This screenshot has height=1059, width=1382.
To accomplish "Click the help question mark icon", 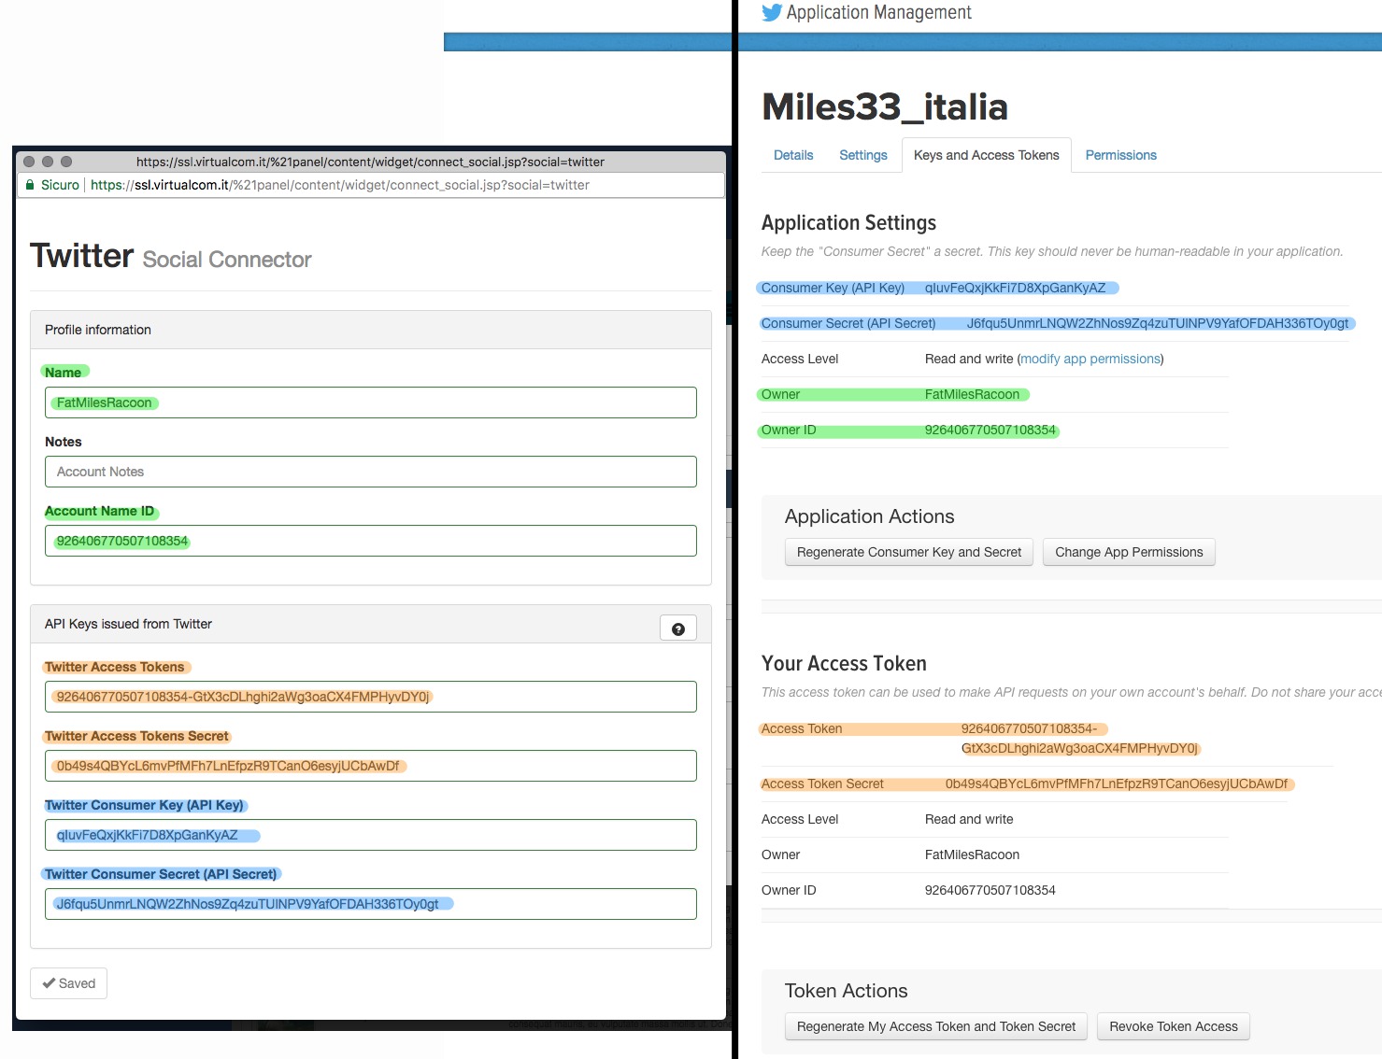I will coord(677,628).
